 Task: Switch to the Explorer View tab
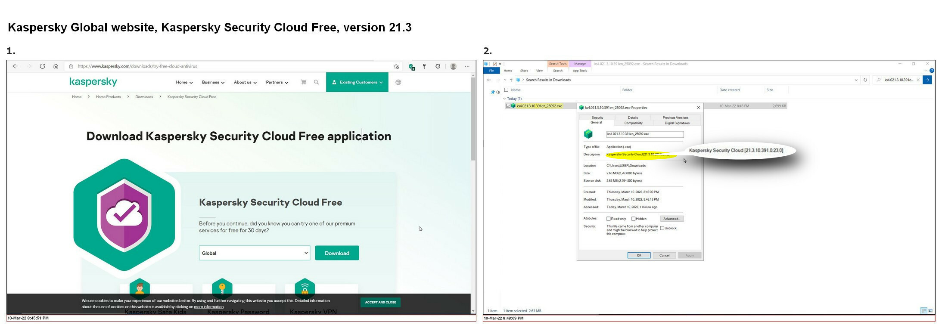(x=539, y=71)
